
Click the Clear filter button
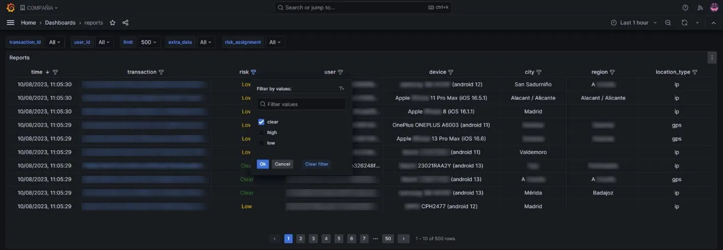(317, 164)
